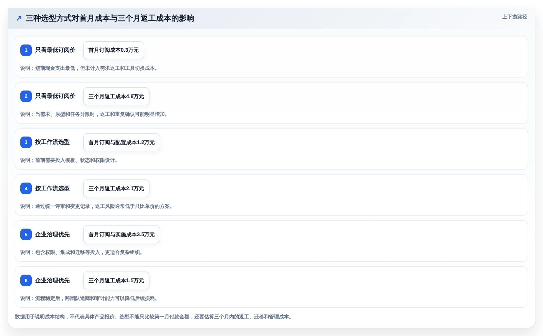This screenshot has height=336, width=543.
Task: Click step badge number 5
Action: click(26, 234)
